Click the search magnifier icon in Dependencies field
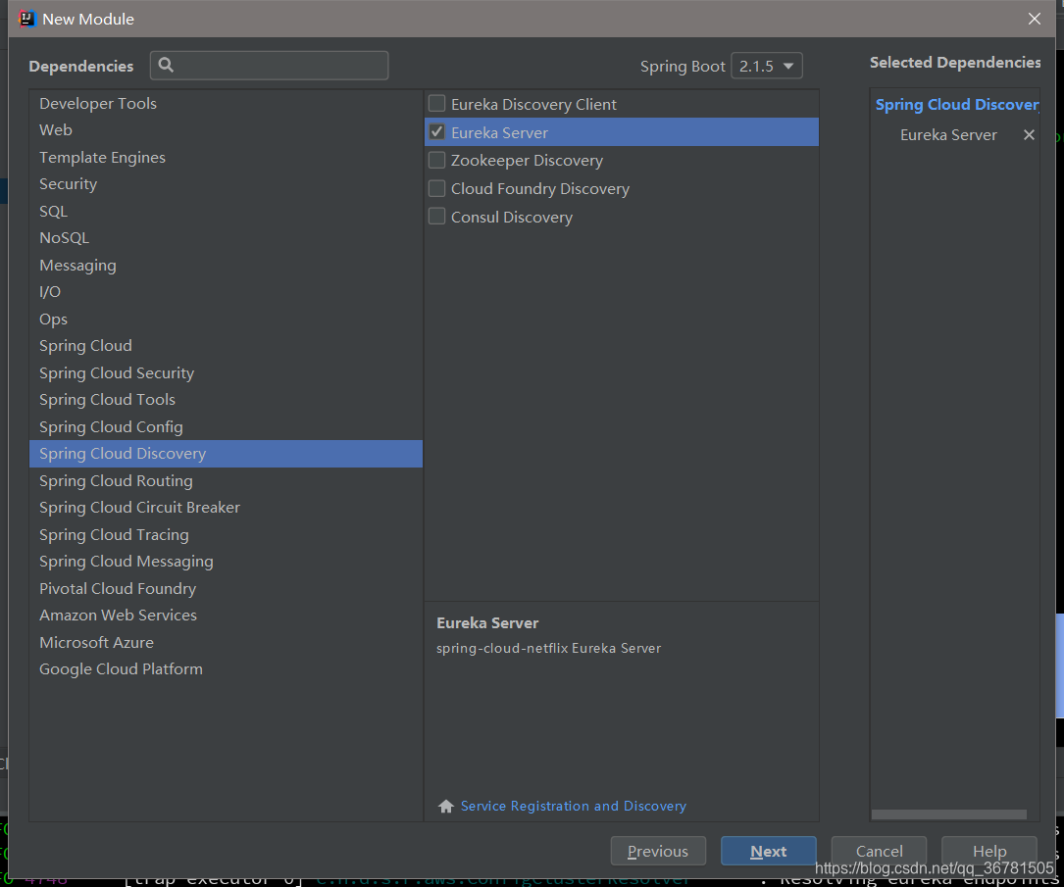 pos(166,65)
